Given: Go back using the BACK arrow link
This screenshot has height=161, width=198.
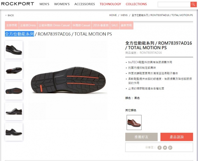Looking at the screenshot, I should click(10, 15).
